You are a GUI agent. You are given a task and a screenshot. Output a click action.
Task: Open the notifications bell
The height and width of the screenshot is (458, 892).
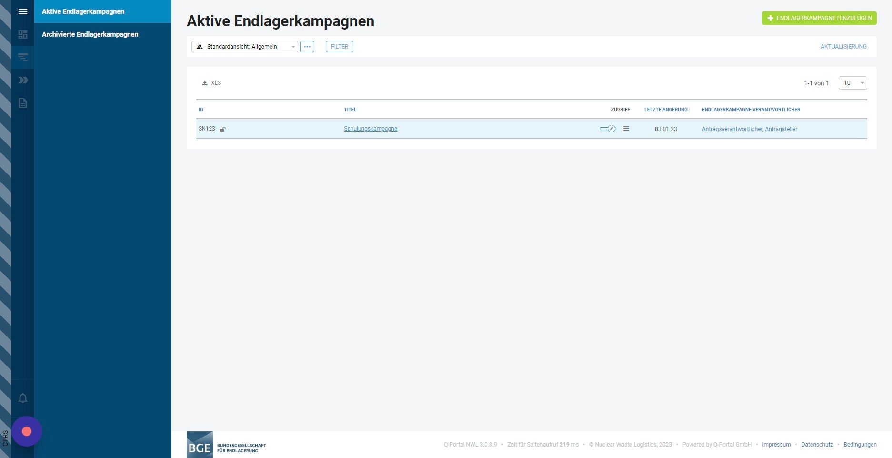pyautogui.click(x=23, y=398)
